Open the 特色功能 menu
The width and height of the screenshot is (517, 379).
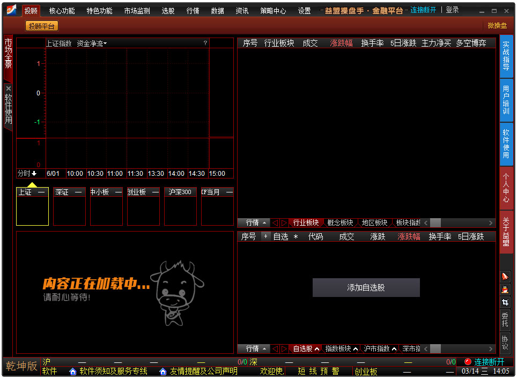point(100,11)
